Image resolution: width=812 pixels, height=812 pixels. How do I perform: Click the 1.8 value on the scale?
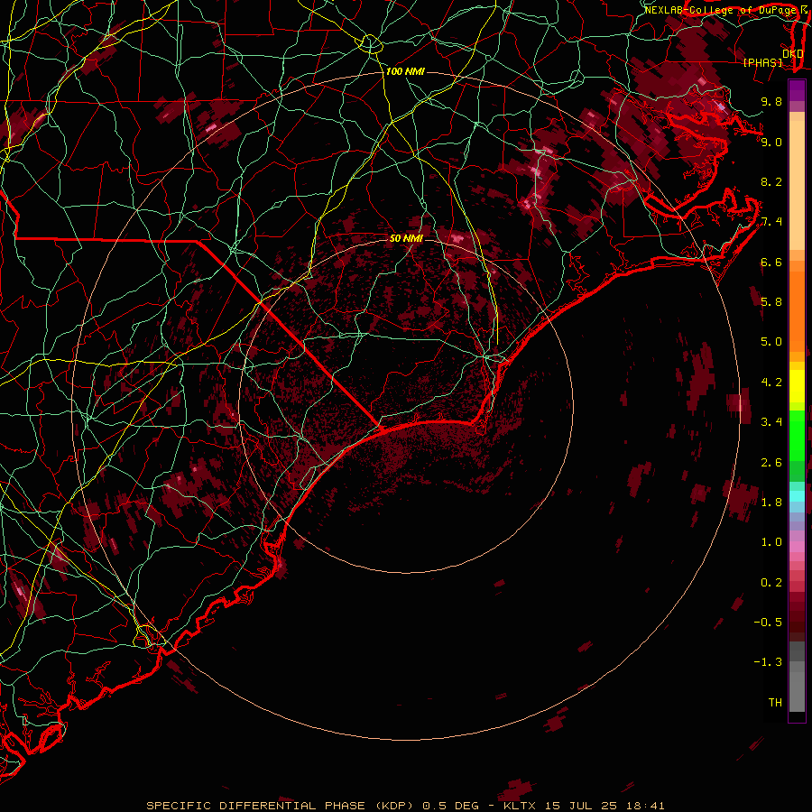tap(771, 503)
